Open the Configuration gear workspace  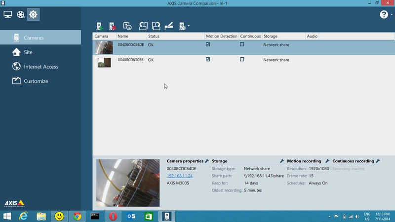[33, 15]
